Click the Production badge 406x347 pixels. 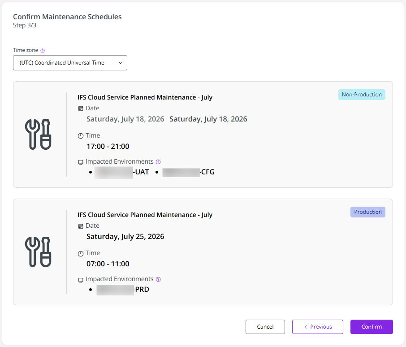pyautogui.click(x=367, y=212)
